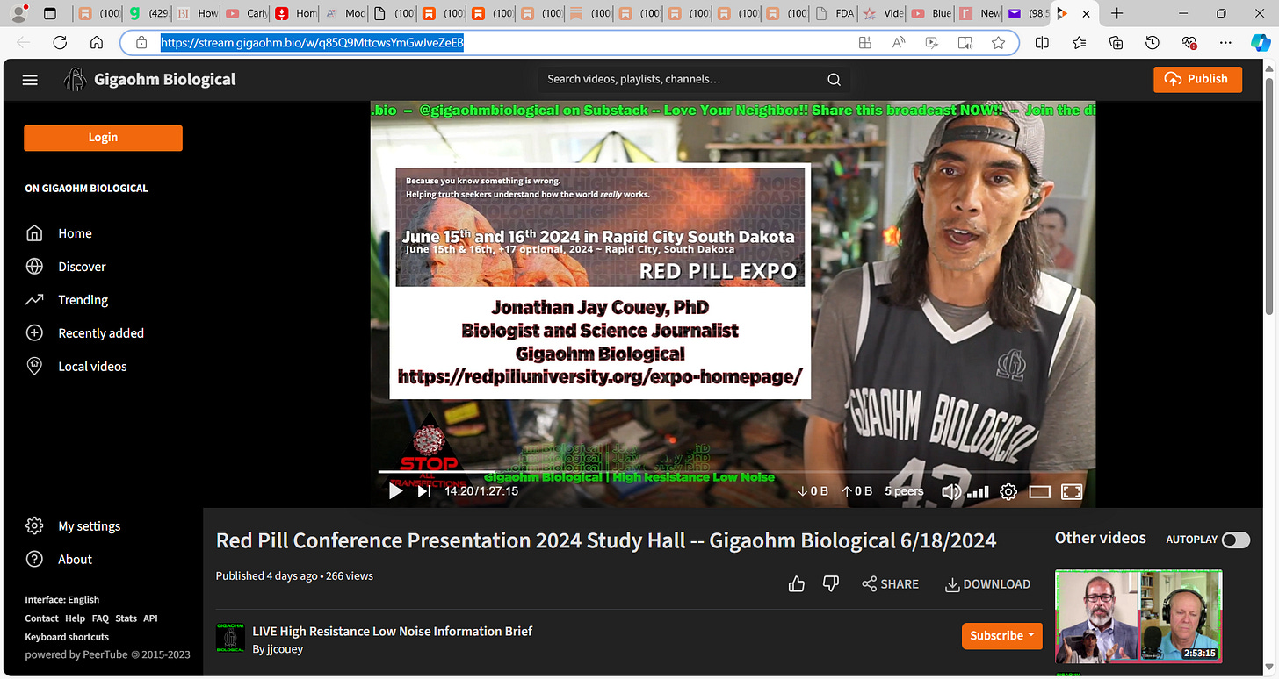Viewport: 1279px width, 679px height.
Task: Click the search magnifier icon
Action: pyautogui.click(x=834, y=80)
